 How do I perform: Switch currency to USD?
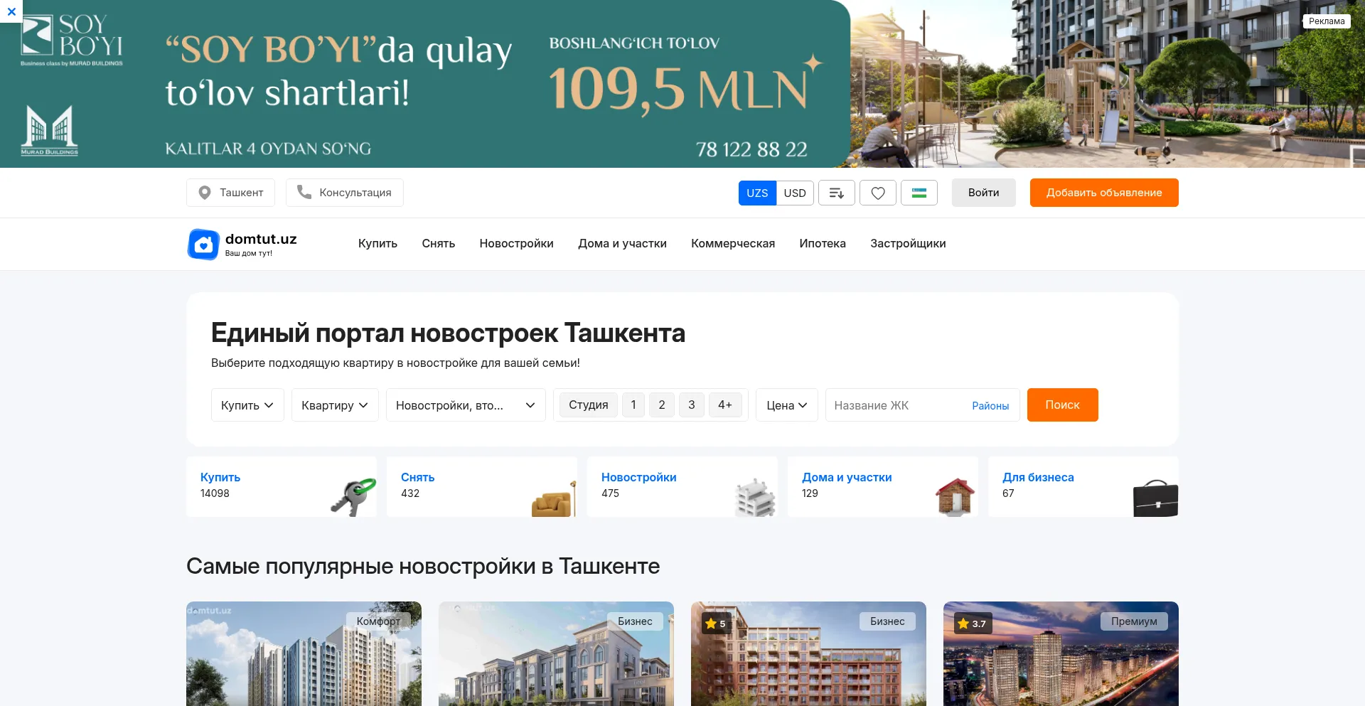(x=795, y=193)
